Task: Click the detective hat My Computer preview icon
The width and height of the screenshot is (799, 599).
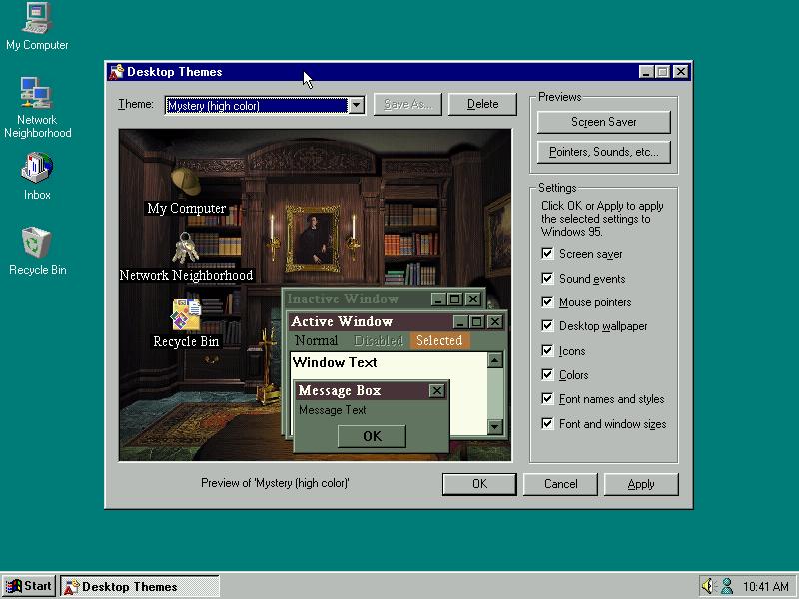Action: click(x=186, y=181)
